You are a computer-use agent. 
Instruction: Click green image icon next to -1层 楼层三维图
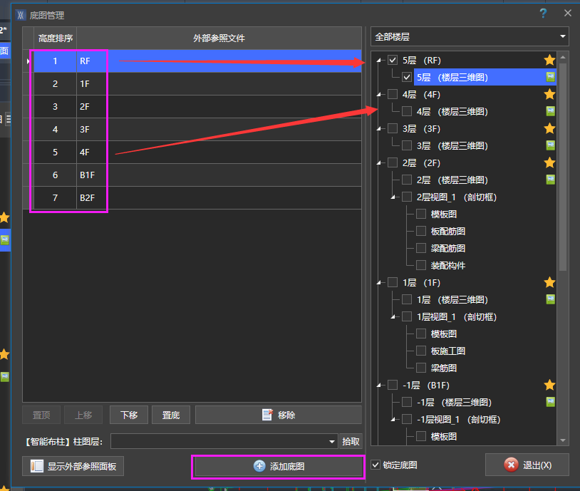coord(550,402)
